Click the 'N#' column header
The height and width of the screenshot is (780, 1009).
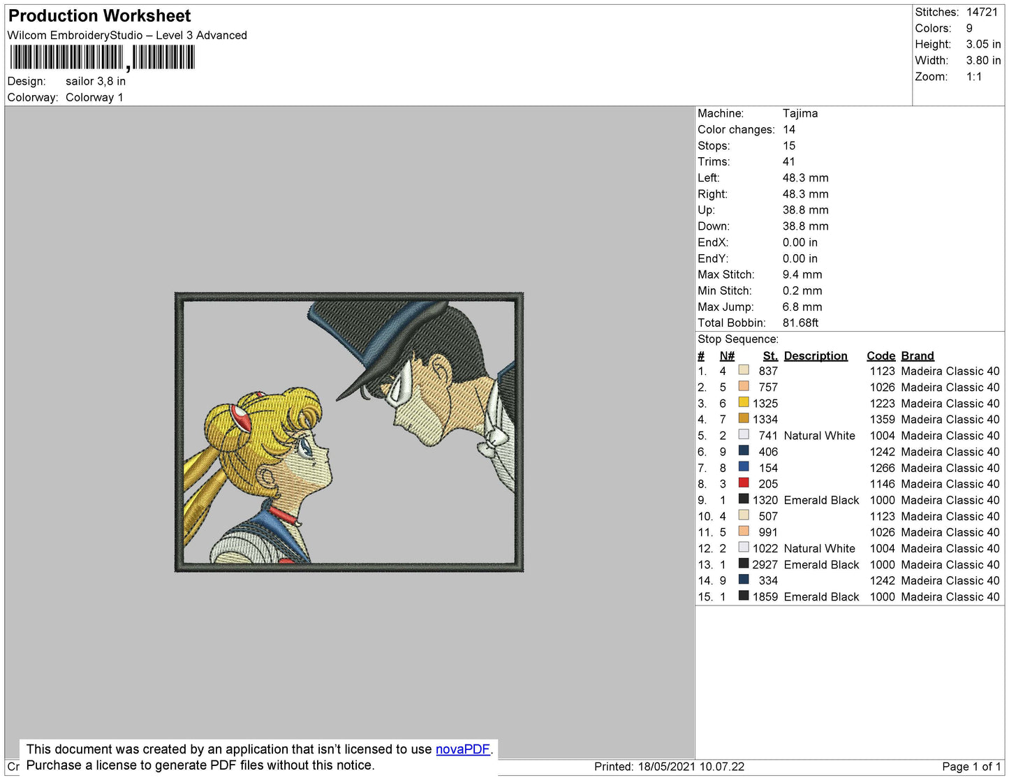tap(727, 356)
